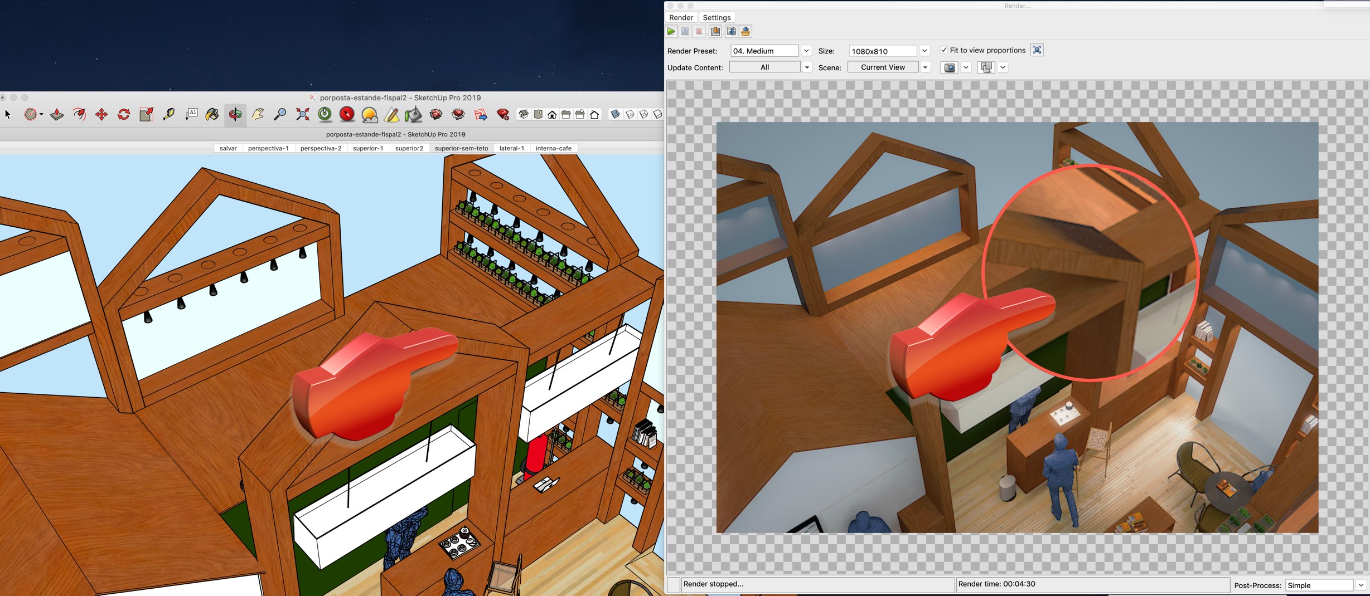Image resolution: width=1370 pixels, height=596 pixels.
Task: Activate the Rotate tool
Action: [124, 114]
